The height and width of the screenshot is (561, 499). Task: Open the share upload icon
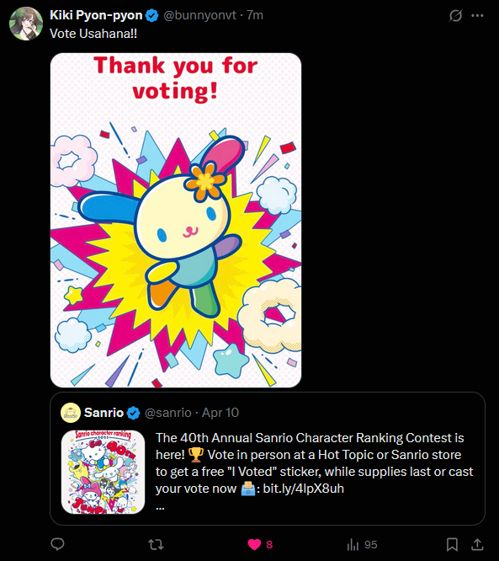point(477,544)
